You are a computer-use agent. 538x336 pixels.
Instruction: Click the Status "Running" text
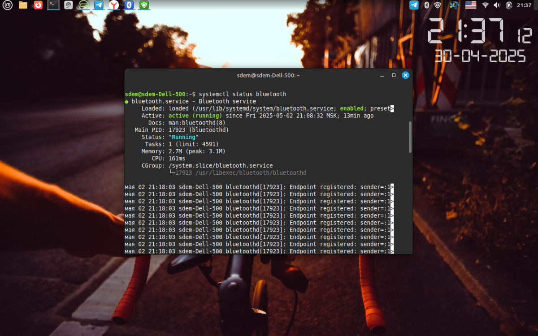(183, 137)
